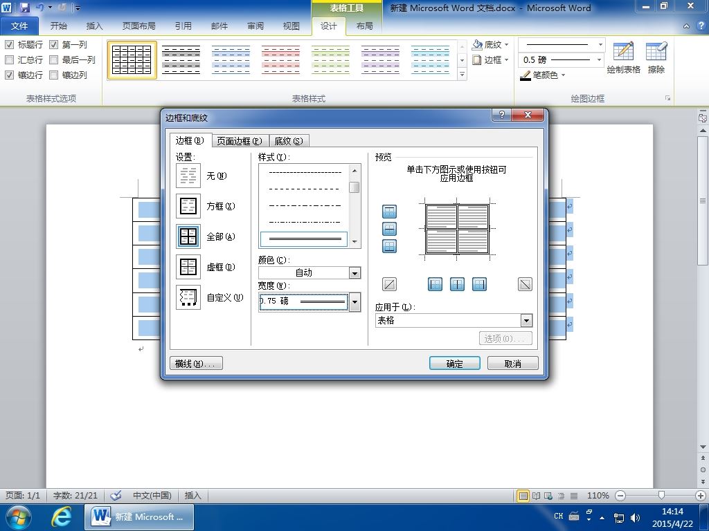
Task: Click down arrow of style list scrollbar
Action: [354, 242]
